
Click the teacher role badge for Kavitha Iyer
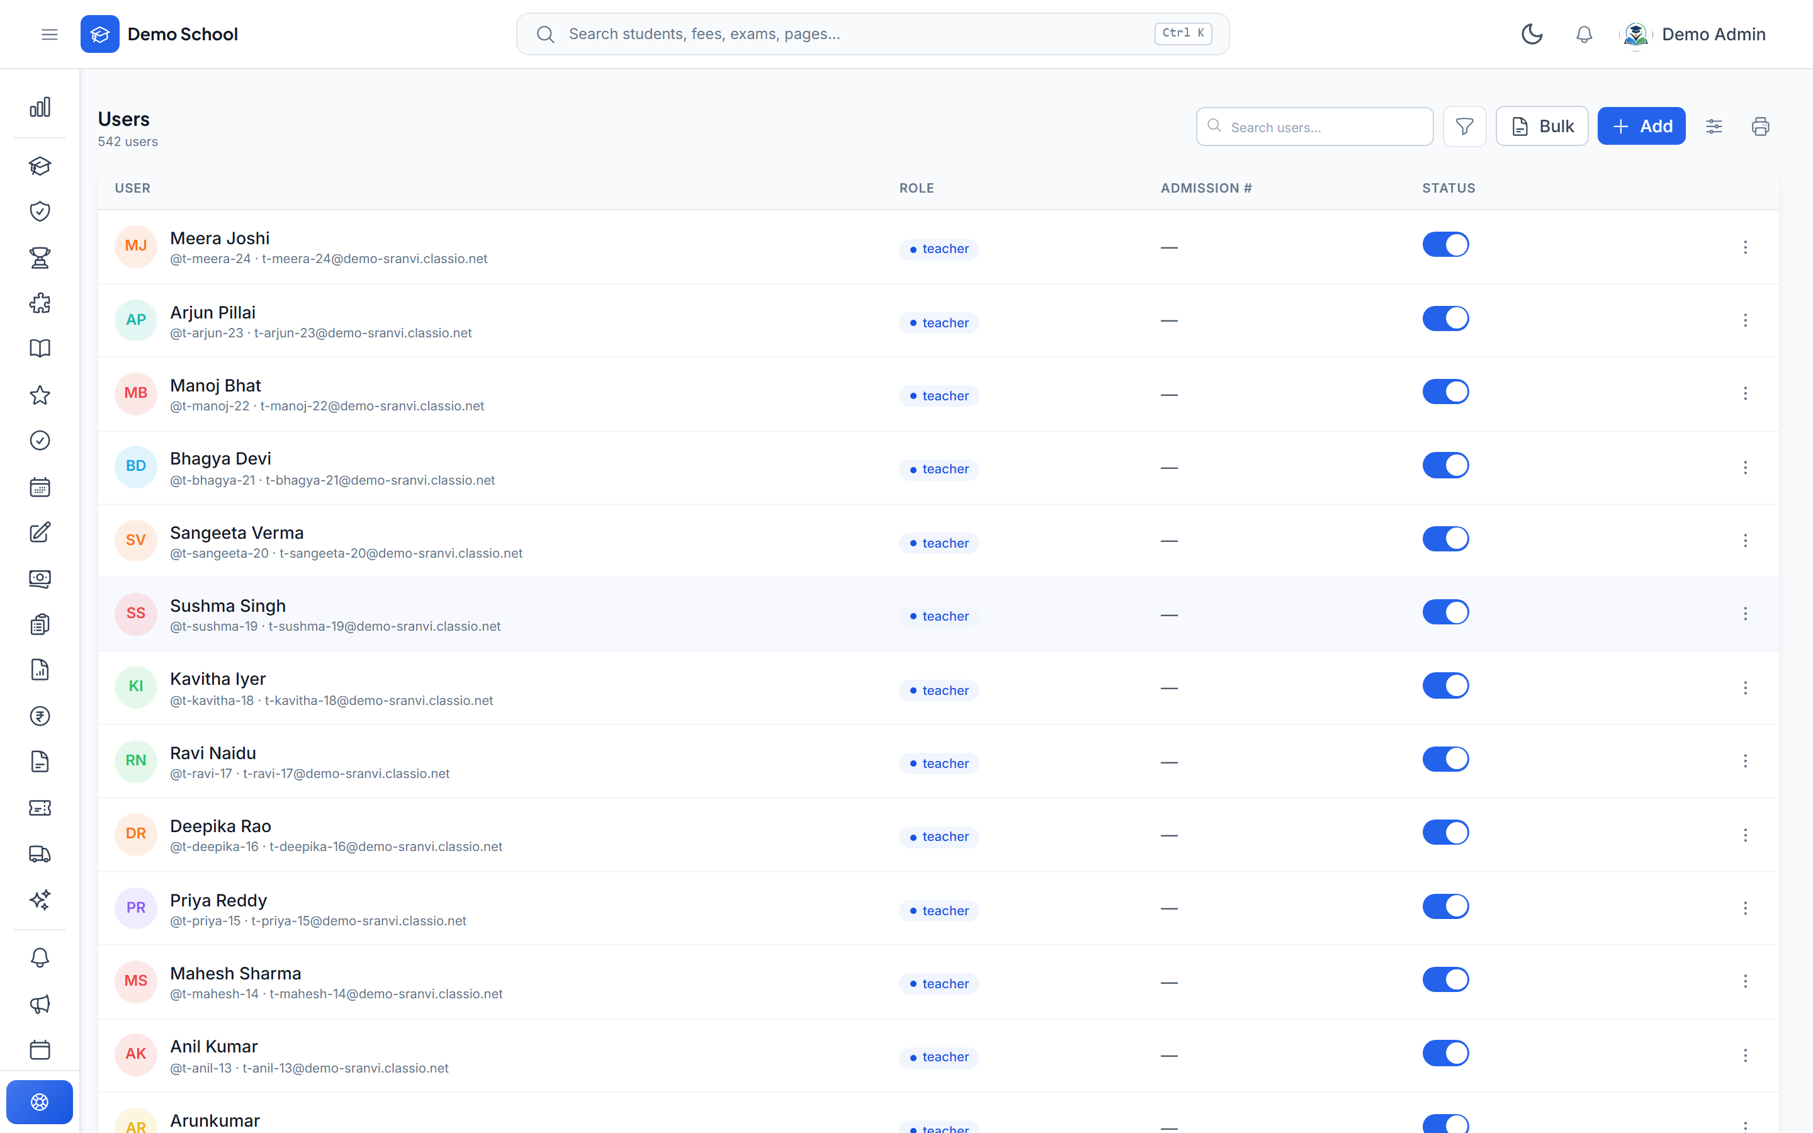pyautogui.click(x=939, y=690)
